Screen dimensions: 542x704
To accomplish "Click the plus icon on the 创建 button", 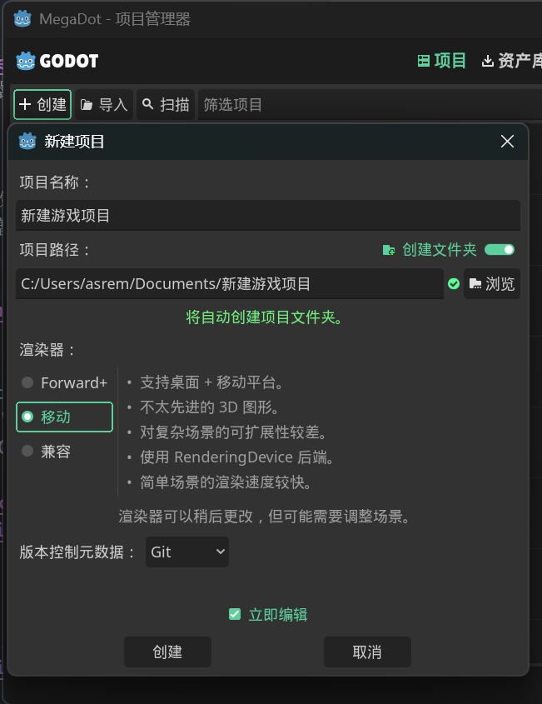I will [27, 104].
